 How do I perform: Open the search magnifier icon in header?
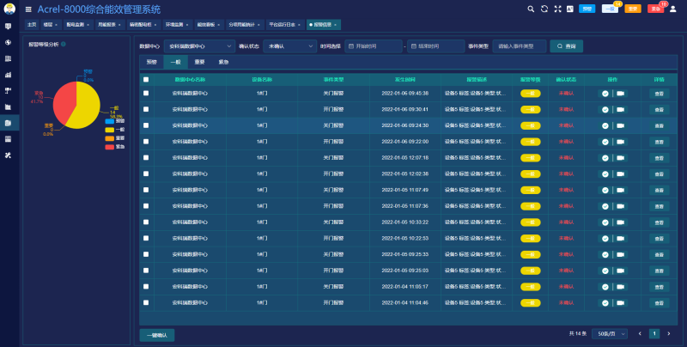531,9
